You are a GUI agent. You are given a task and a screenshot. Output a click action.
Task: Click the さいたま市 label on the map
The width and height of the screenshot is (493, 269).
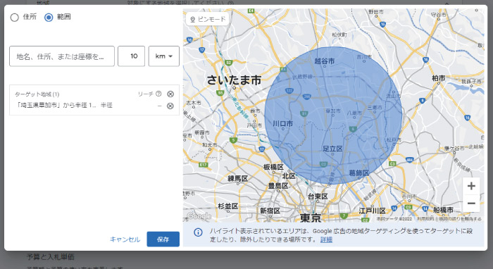234,80
